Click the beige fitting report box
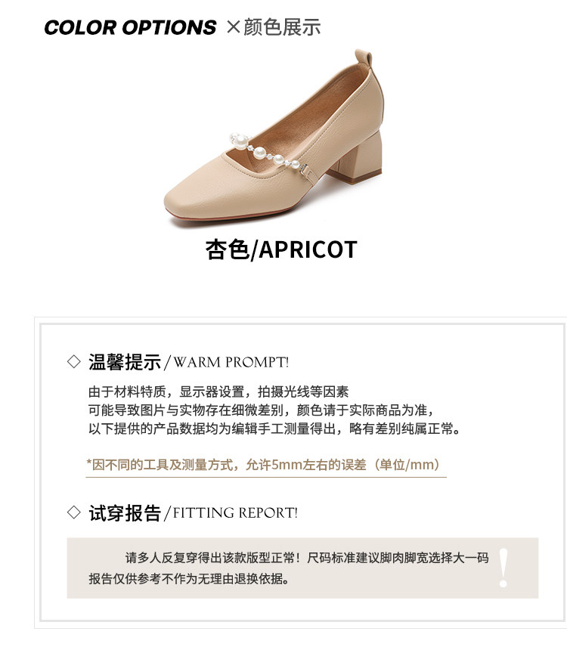The height and width of the screenshot is (653, 567). [302, 568]
